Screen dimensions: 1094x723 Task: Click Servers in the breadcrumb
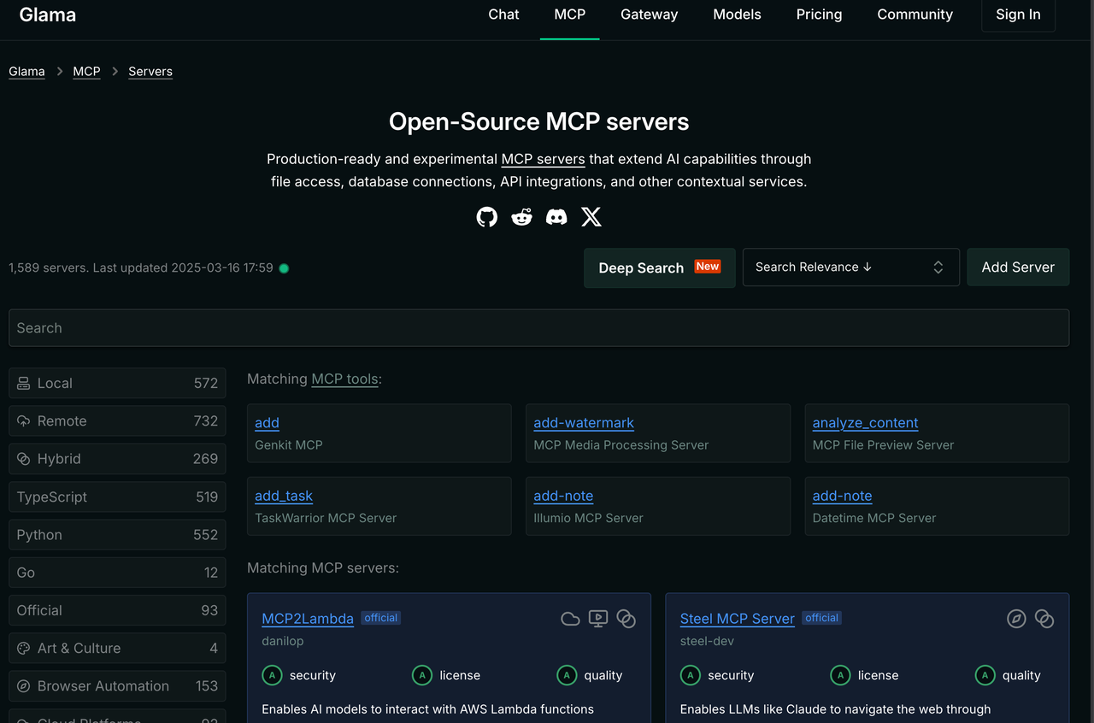pyautogui.click(x=150, y=72)
